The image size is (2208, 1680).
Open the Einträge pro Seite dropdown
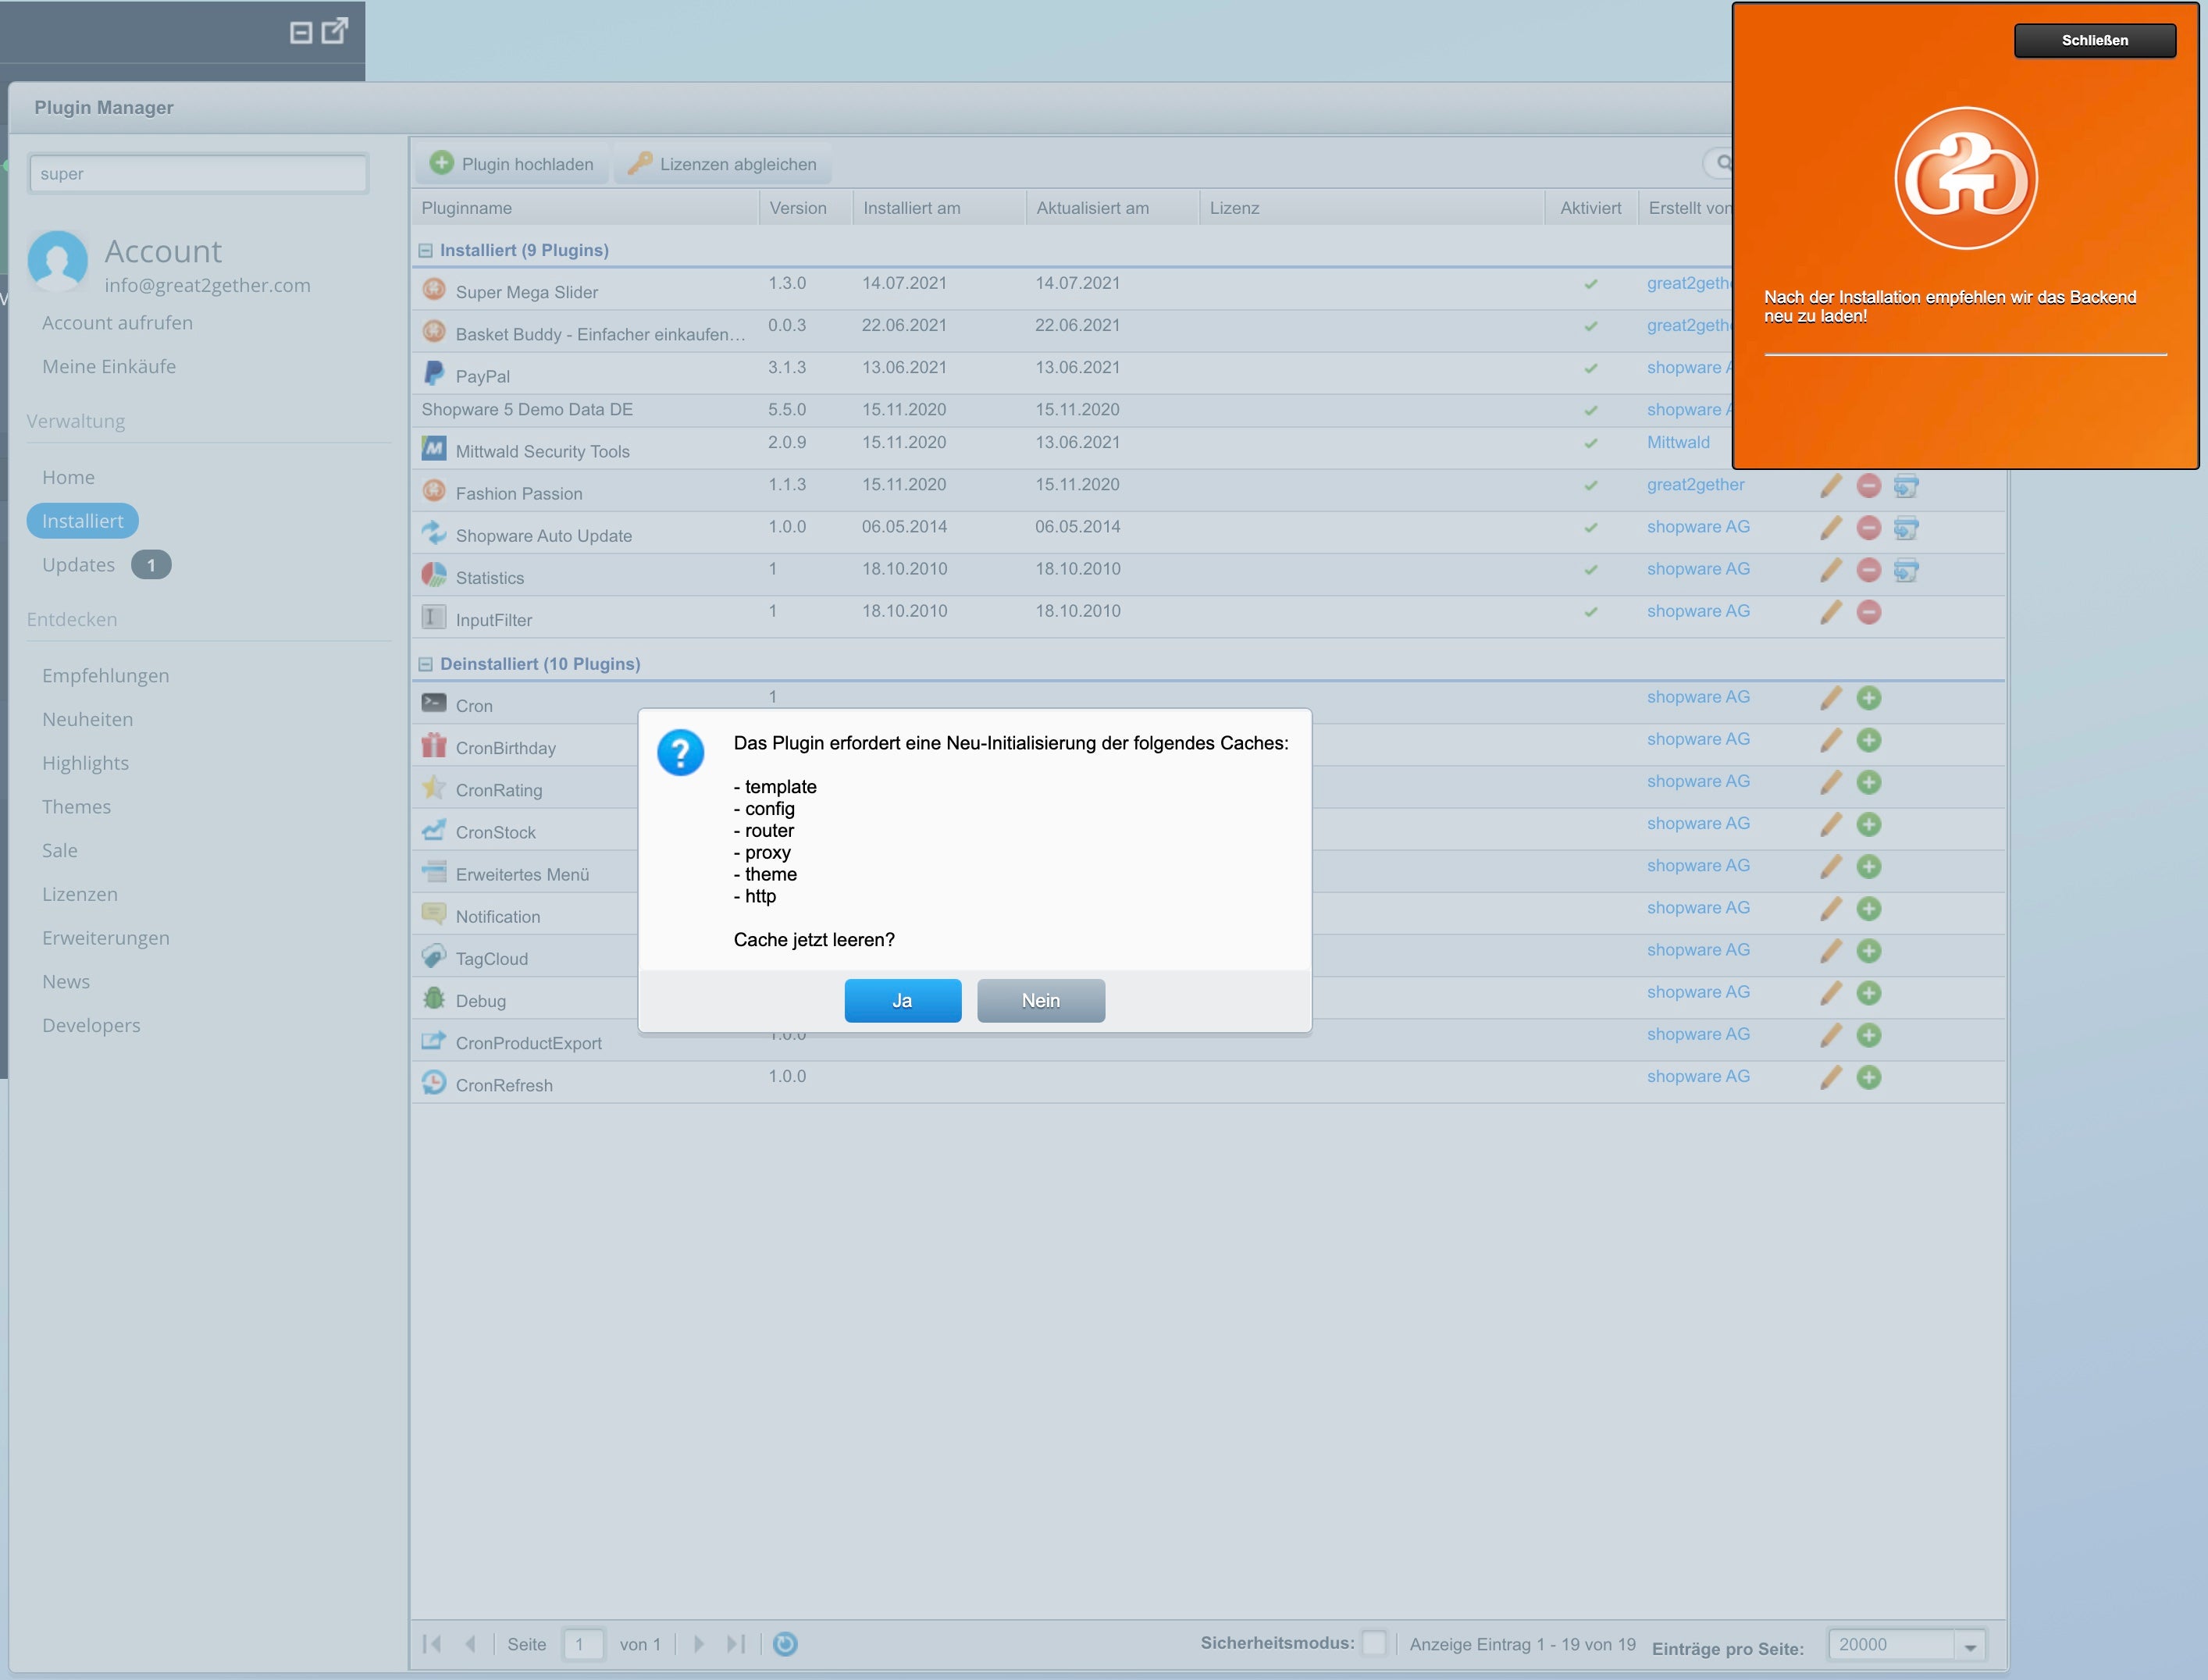coord(1969,1645)
